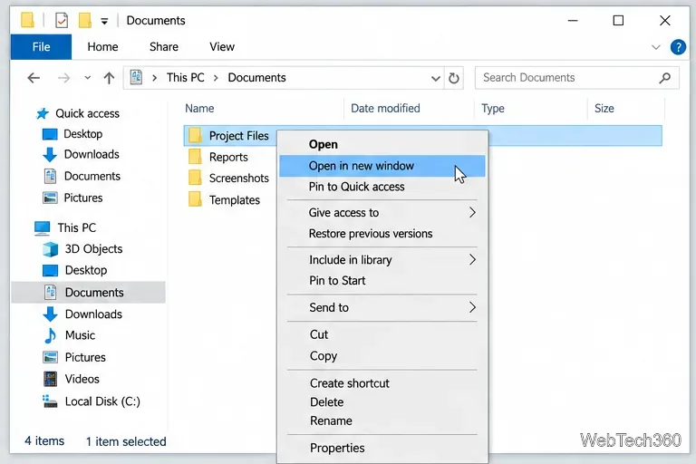Choose Open in new window

pos(382,166)
